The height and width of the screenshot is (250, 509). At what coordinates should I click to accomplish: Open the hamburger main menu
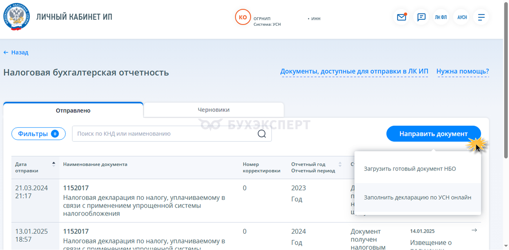(481, 17)
